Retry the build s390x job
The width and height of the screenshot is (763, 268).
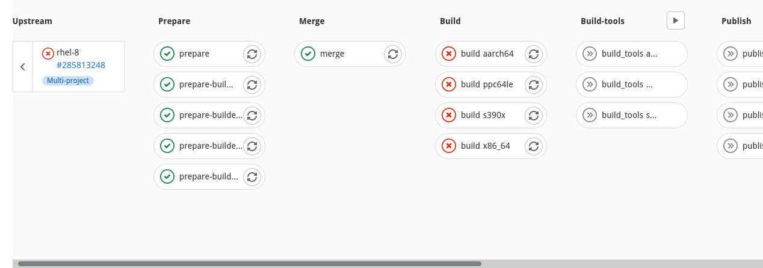534,115
